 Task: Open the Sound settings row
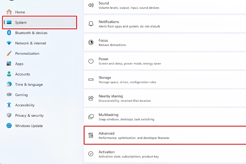coord(165,6)
